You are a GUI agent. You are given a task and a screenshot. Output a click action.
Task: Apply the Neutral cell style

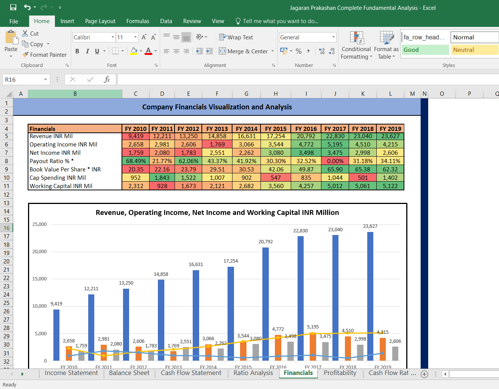pos(475,50)
